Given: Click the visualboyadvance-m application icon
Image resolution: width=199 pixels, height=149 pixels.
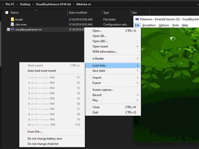Looking at the screenshot, I should (x=12, y=30).
